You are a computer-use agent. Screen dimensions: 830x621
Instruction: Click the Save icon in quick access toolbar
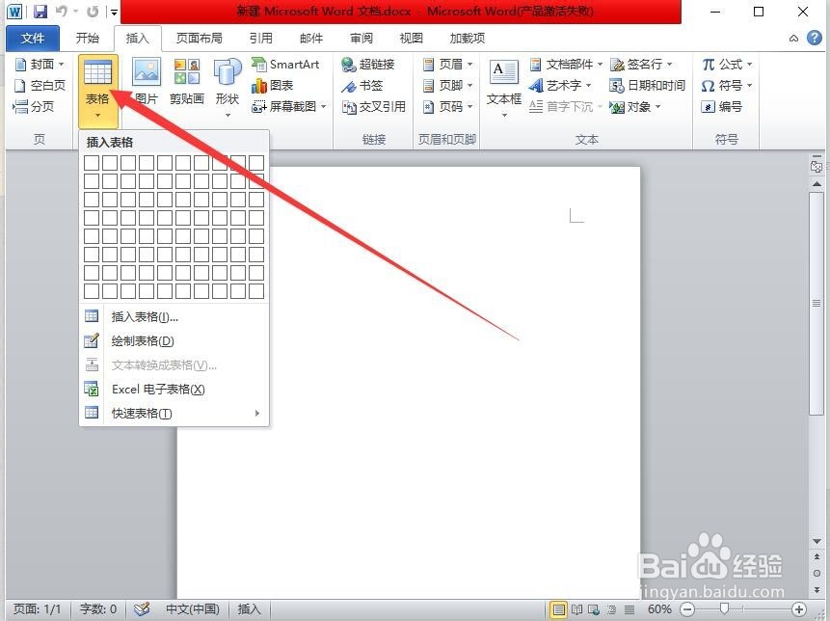point(40,12)
